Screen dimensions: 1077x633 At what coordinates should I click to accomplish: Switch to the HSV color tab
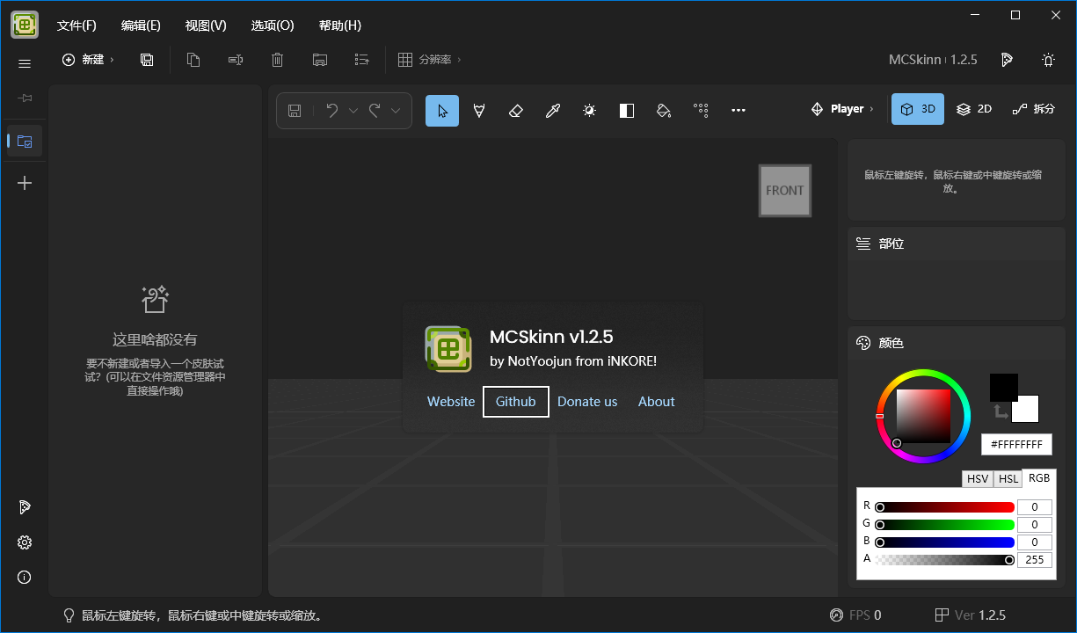(978, 478)
